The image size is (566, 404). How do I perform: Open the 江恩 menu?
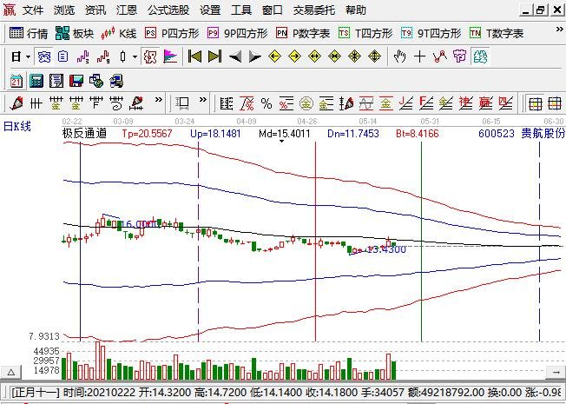tap(127, 10)
